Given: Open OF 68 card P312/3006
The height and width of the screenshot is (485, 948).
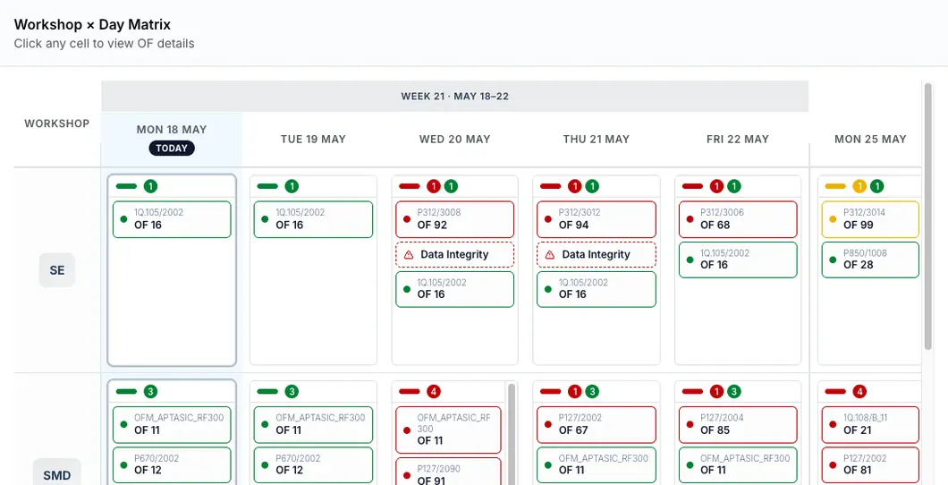Looking at the screenshot, I should 738,219.
